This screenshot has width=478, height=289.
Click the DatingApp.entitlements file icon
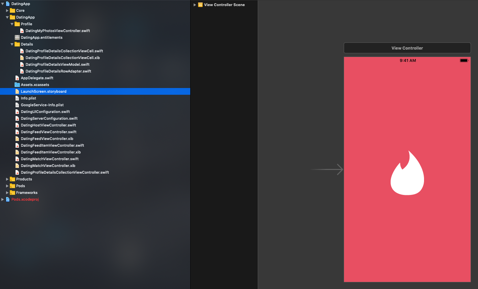tap(17, 37)
